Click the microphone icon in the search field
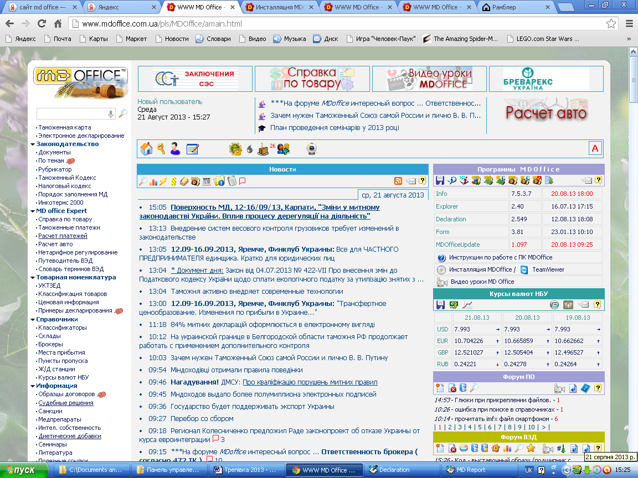The width and height of the screenshot is (638, 478). 111,114
